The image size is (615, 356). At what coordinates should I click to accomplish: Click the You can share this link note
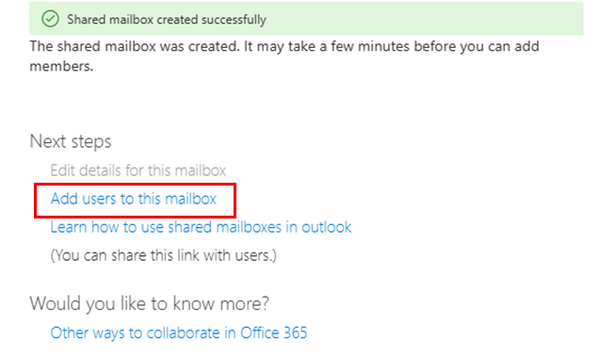pos(163,255)
